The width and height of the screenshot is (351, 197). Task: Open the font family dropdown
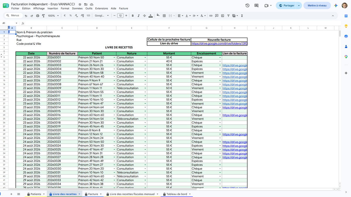click(x=102, y=16)
